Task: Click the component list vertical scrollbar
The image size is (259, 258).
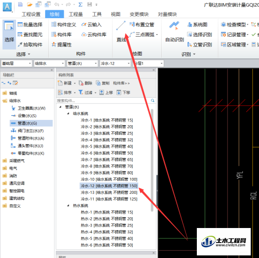Action: 152,160
